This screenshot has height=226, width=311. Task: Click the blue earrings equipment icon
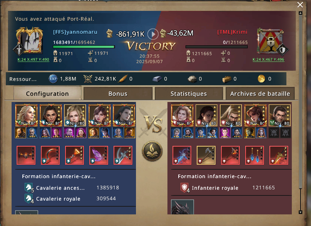[x=255, y=155]
